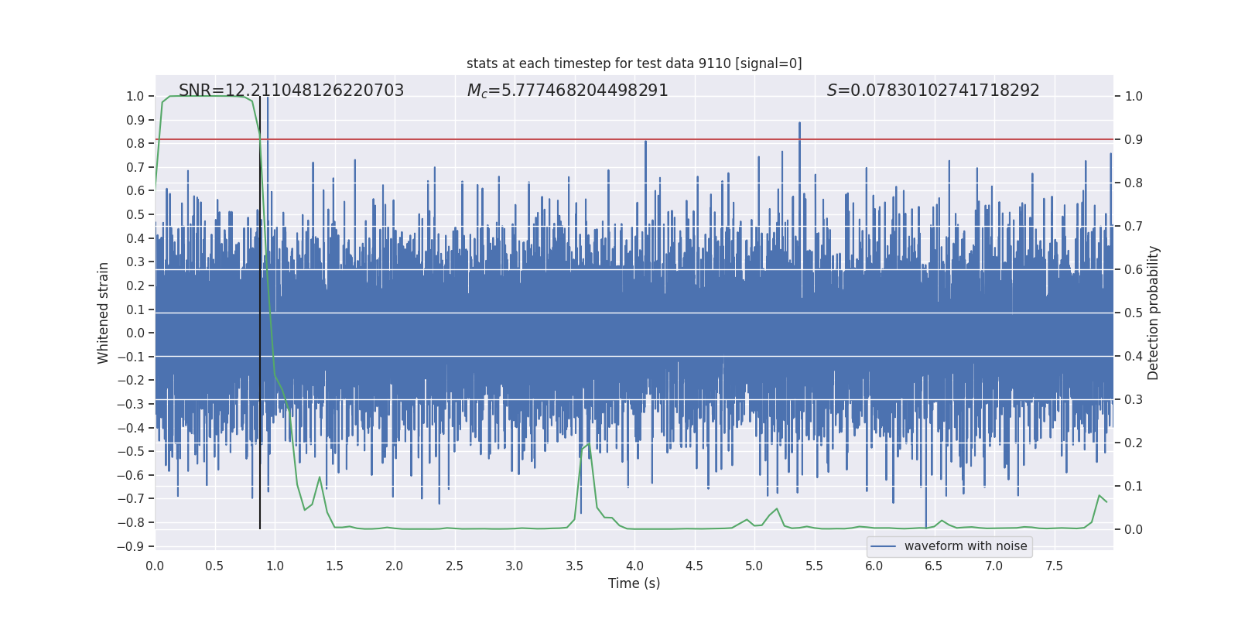Screen dimensions: 1238x619
Task: Click the "−0.7" whitened strain tick label
Action: [131, 498]
